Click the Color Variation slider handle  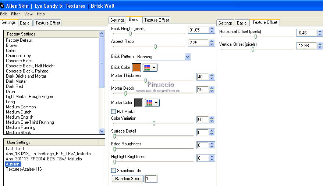pos(154,123)
